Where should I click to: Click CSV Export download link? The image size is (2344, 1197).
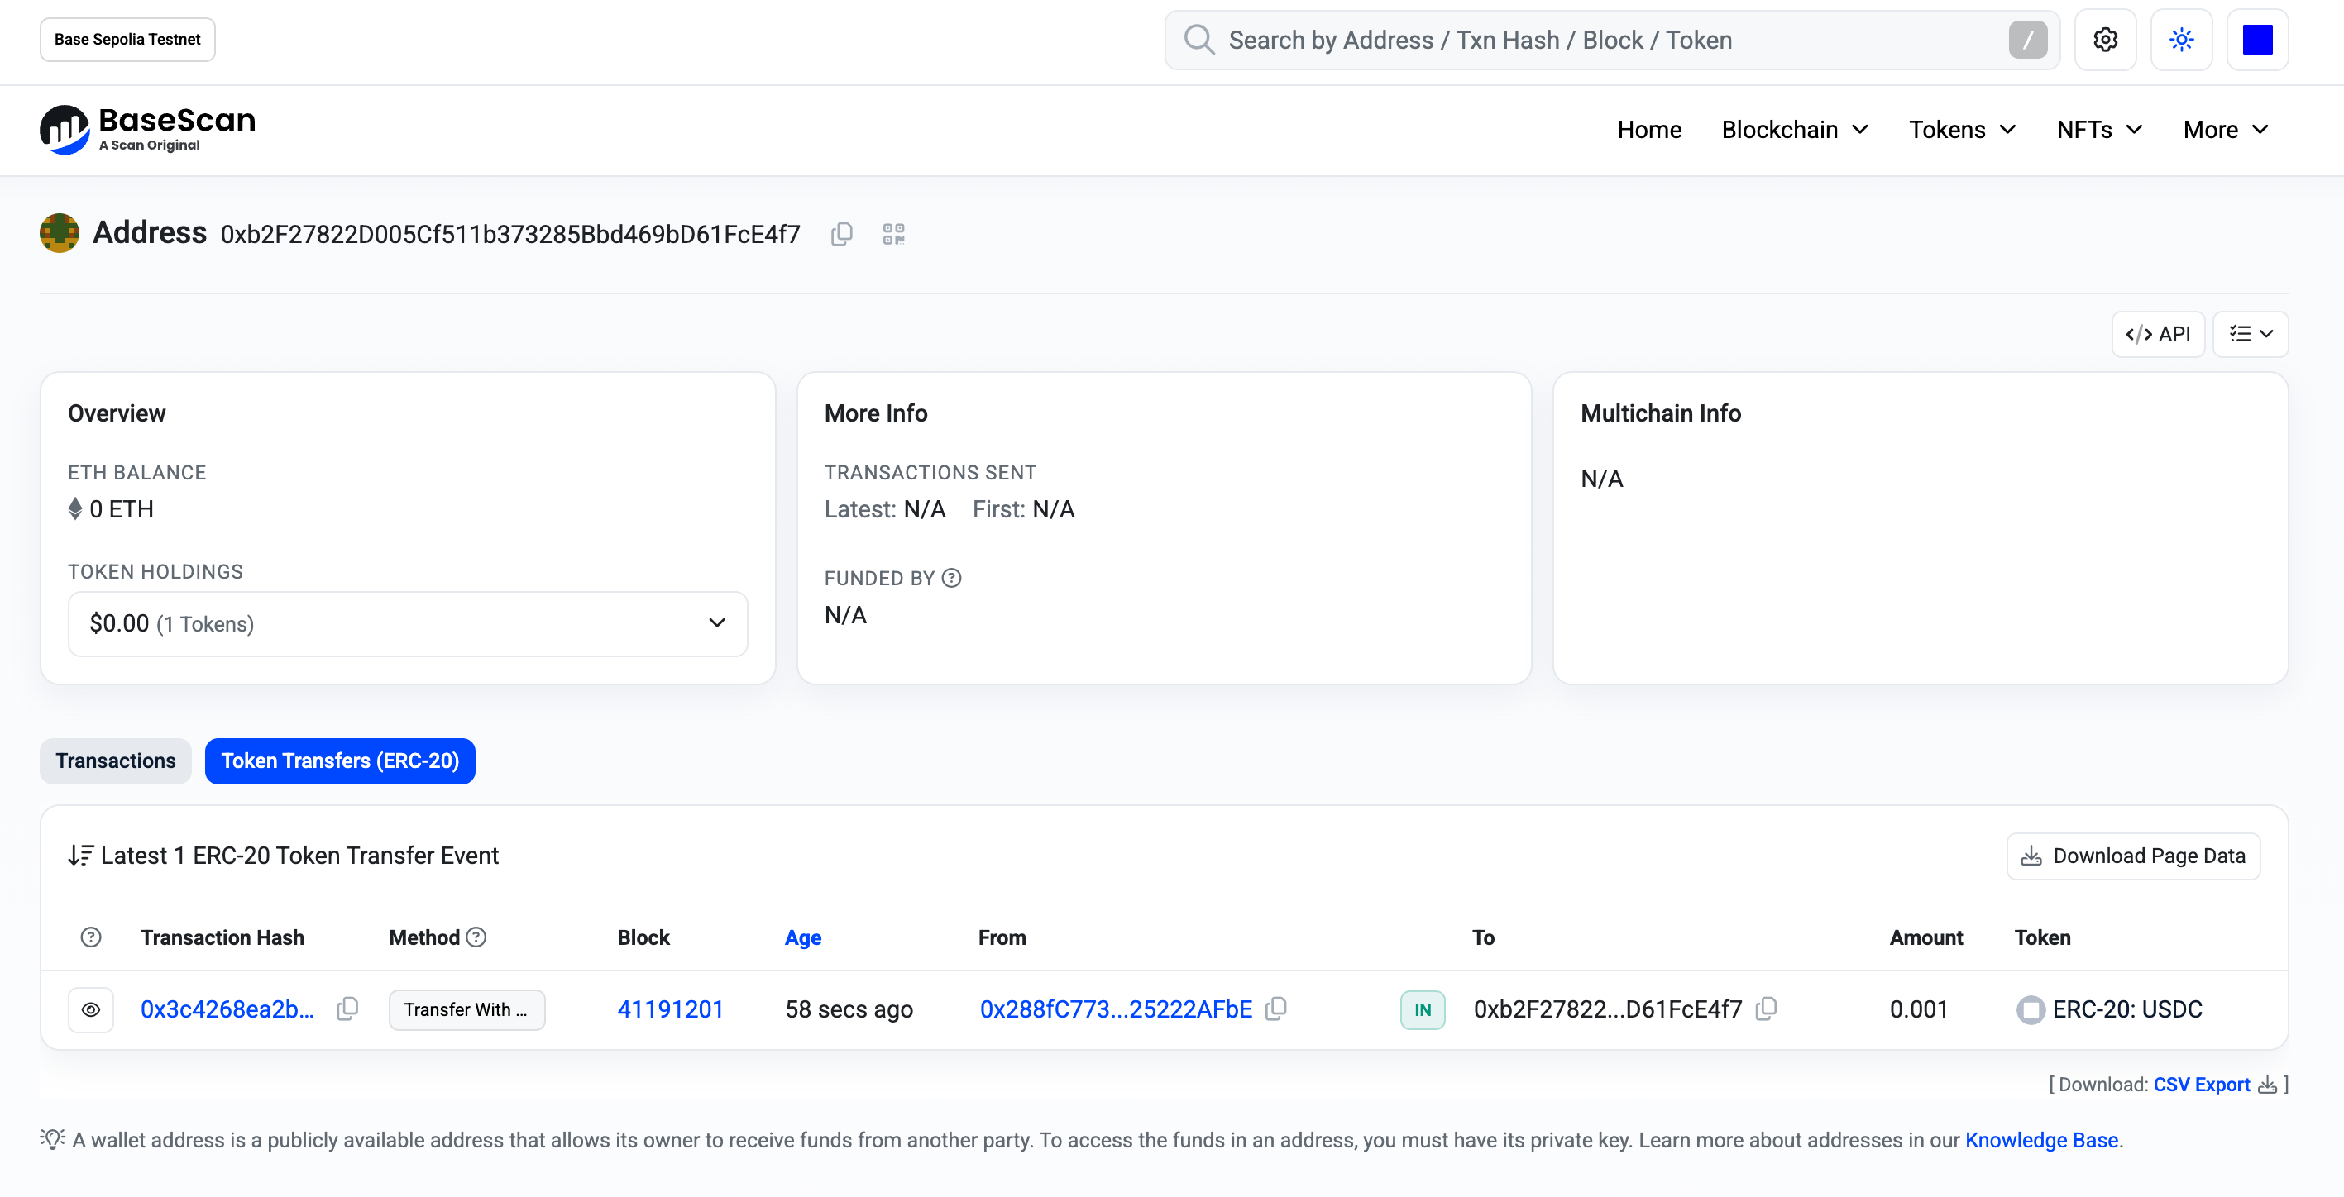point(2201,1085)
